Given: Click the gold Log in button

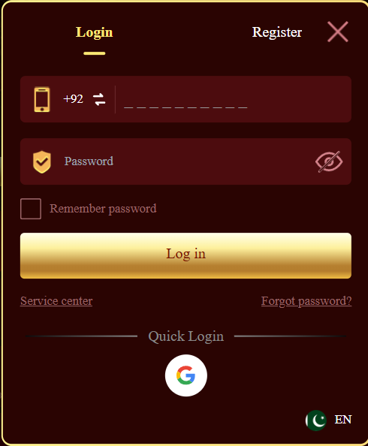Looking at the screenshot, I should [x=186, y=255].
